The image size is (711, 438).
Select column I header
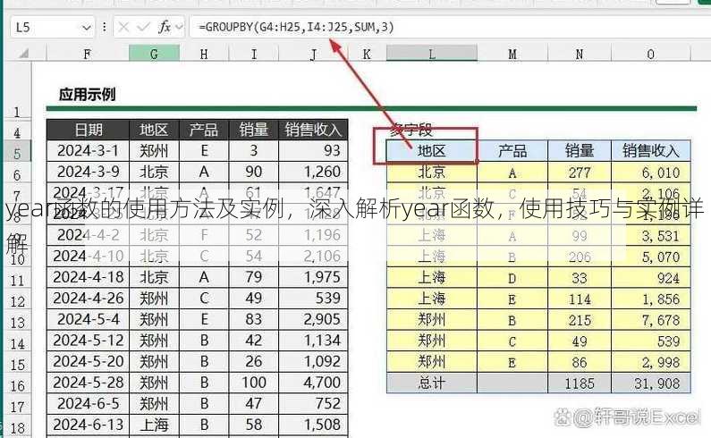pyautogui.click(x=254, y=54)
